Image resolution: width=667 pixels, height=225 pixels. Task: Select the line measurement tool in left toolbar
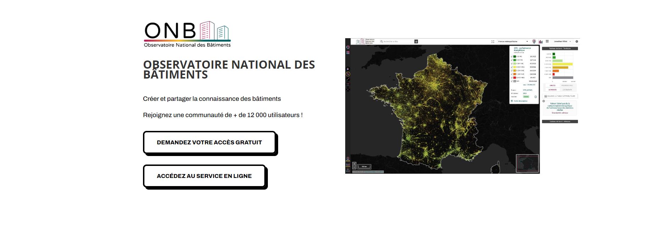[348, 79]
